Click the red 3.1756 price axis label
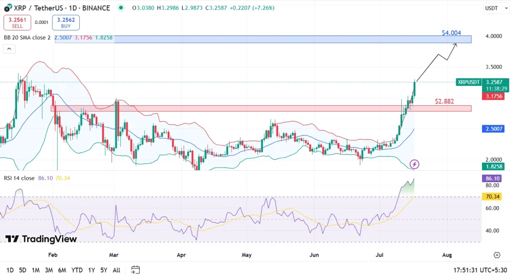 click(494, 96)
